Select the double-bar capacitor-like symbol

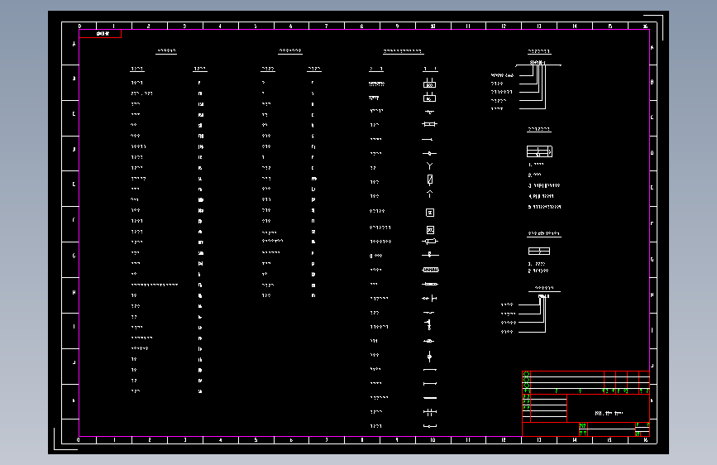pos(430,412)
